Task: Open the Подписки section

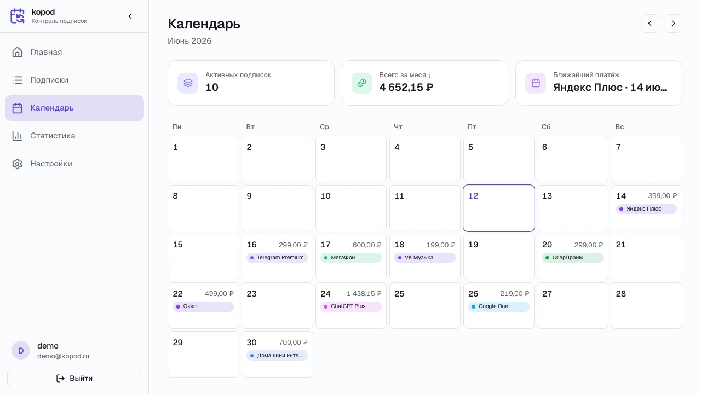Action: (x=74, y=80)
